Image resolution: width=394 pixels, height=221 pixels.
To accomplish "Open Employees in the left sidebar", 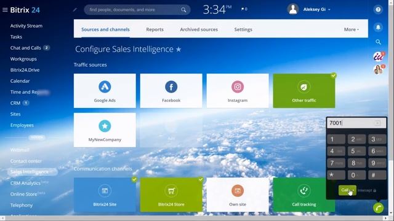I will (x=22, y=125).
